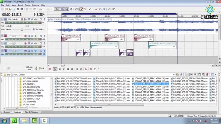The width and height of the screenshot is (221, 124).
Task: Open the Help menu
Action: click(x=43, y=5)
